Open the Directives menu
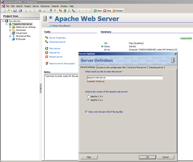Screen dimensions: 193x162 (45, 6)
